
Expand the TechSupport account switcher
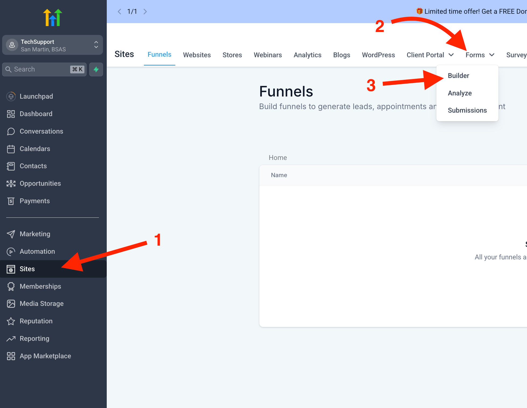pyautogui.click(x=96, y=45)
